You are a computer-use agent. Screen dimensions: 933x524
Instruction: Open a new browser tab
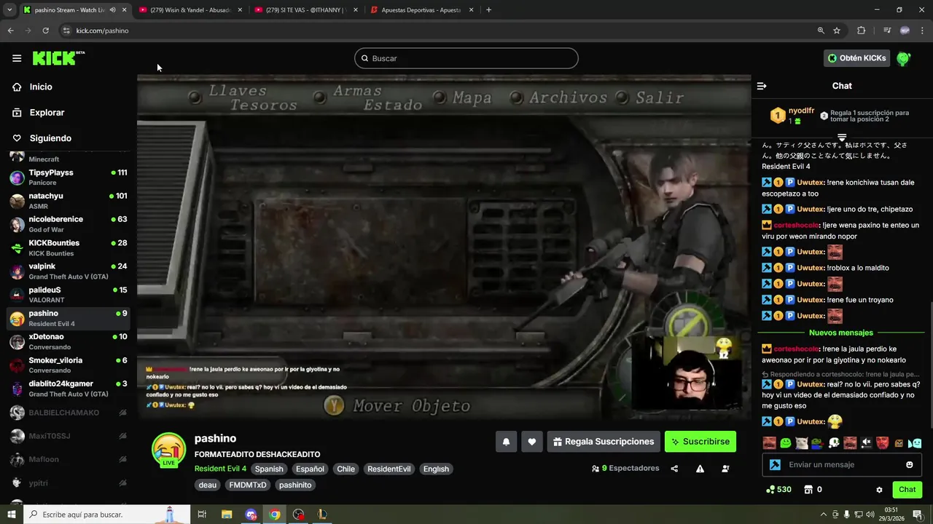[x=488, y=10]
